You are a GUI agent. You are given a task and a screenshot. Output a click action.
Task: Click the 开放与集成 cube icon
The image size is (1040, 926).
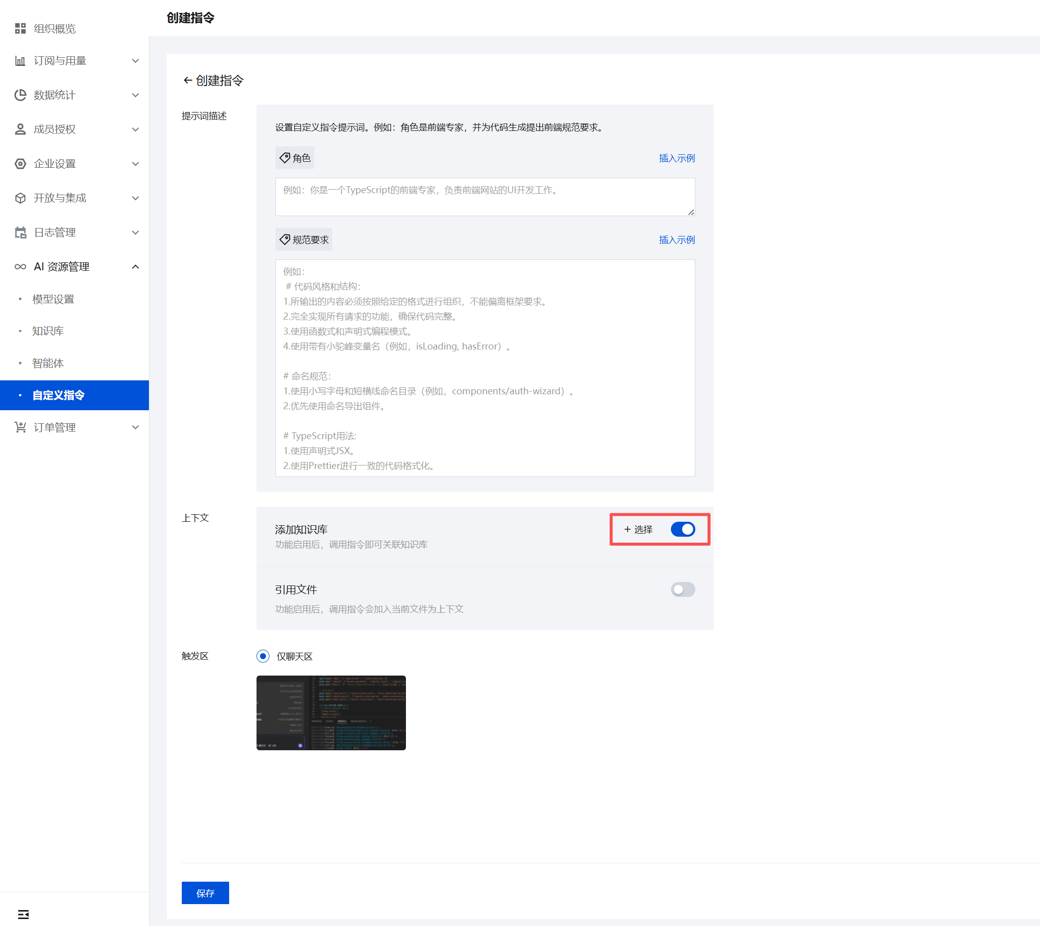(x=20, y=198)
